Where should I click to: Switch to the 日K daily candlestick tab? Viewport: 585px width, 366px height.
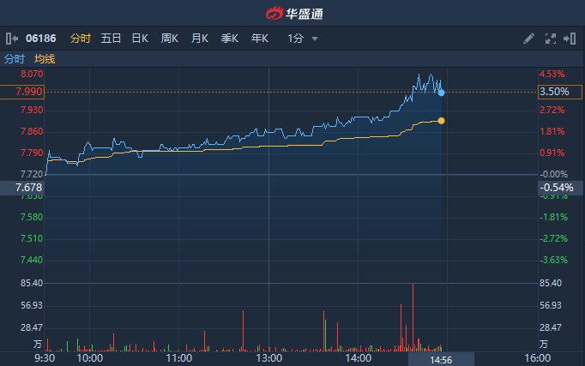[140, 39]
